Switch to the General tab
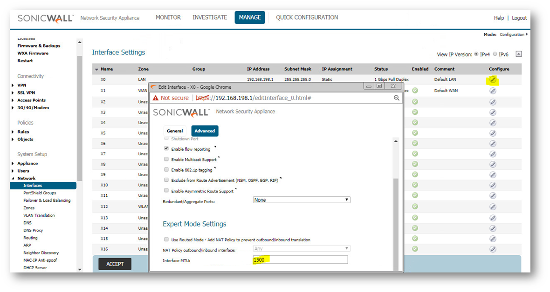 (175, 131)
